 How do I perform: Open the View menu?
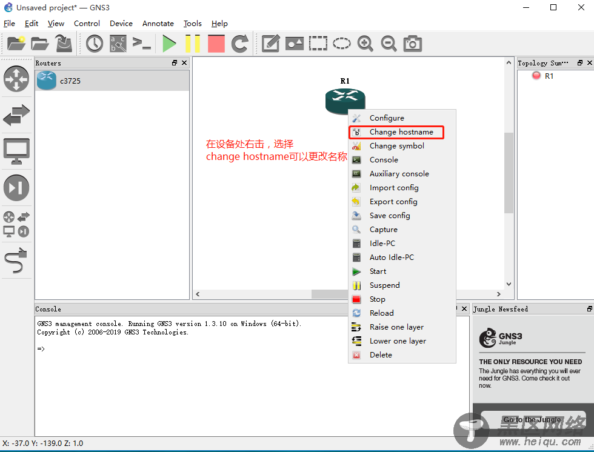56,24
